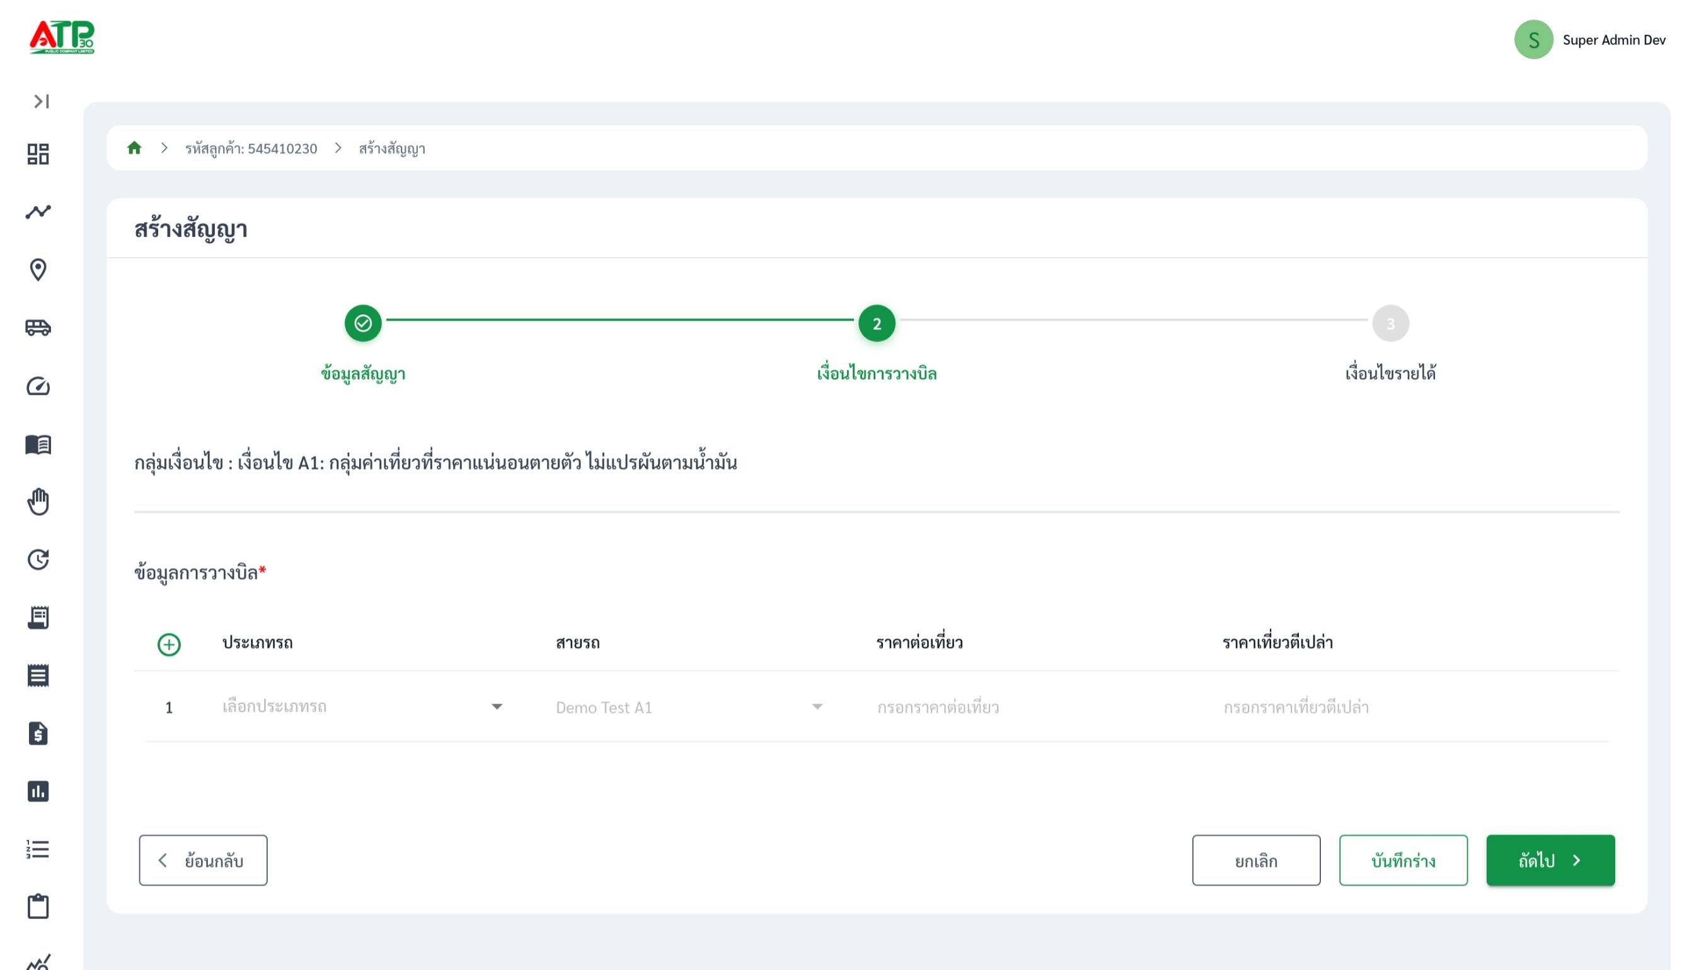Go to step 1 ข้อมูลสัญญา
The width and height of the screenshot is (1694, 970).
[x=362, y=323]
